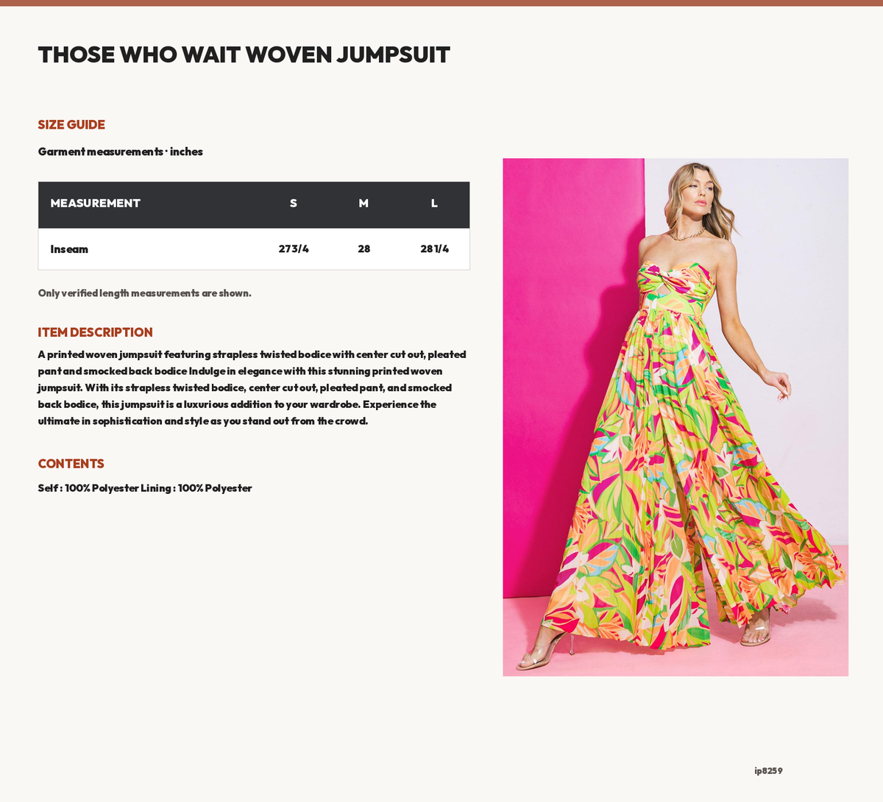Viewport: 883px width, 802px height.
Task: Click the 'MEASUREMENT' column header
Action: (x=95, y=203)
